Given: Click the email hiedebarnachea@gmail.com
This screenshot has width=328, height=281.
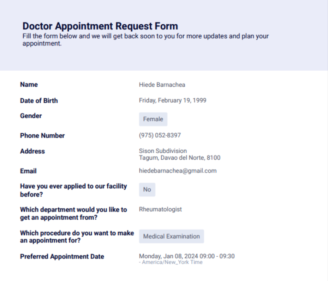Looking at the screenshot, I should 178,171.
